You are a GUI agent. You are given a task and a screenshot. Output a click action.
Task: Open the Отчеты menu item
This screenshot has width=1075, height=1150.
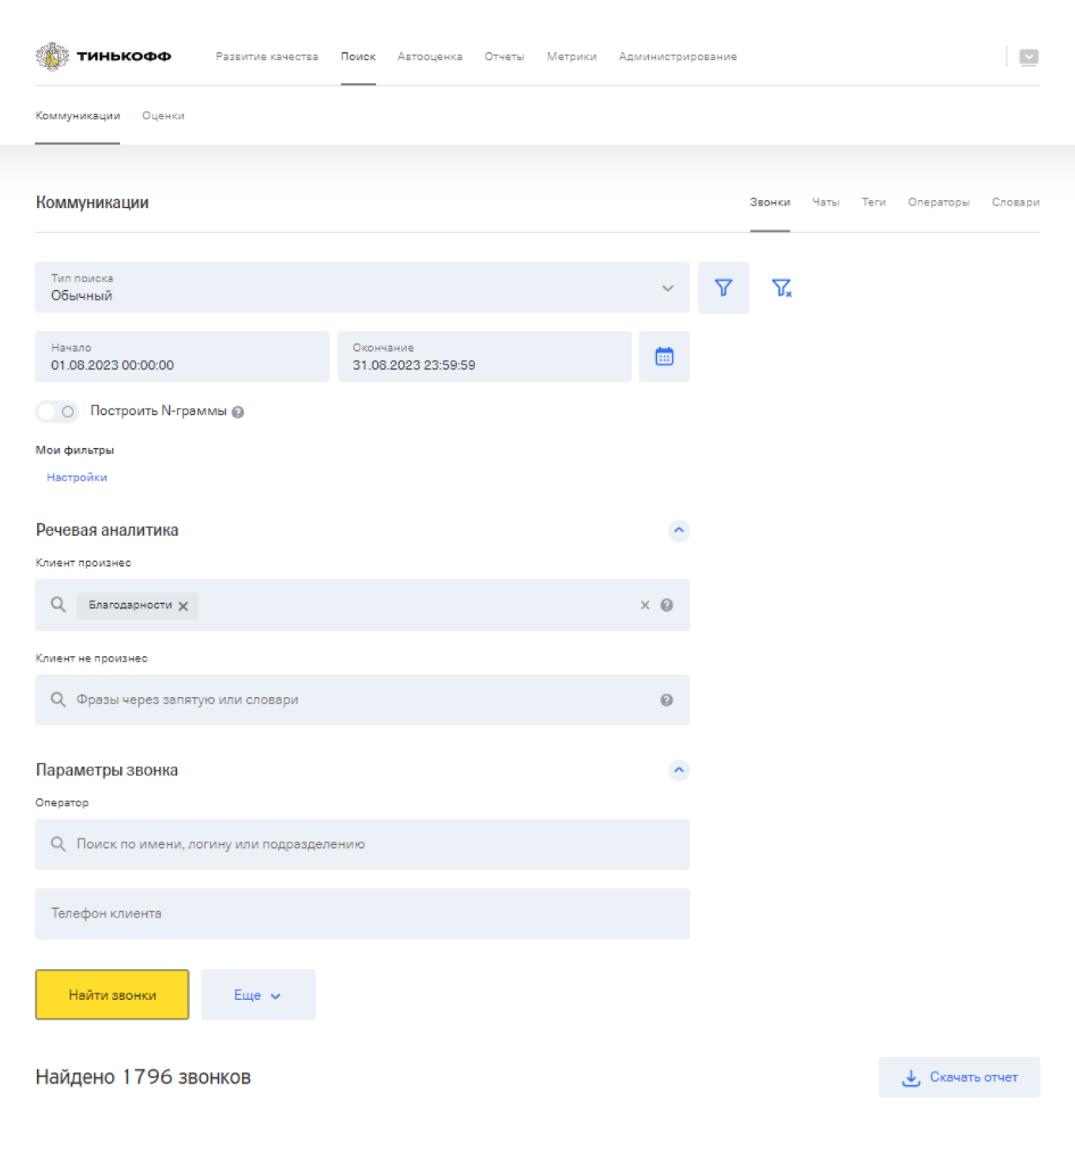coord(504,57)
